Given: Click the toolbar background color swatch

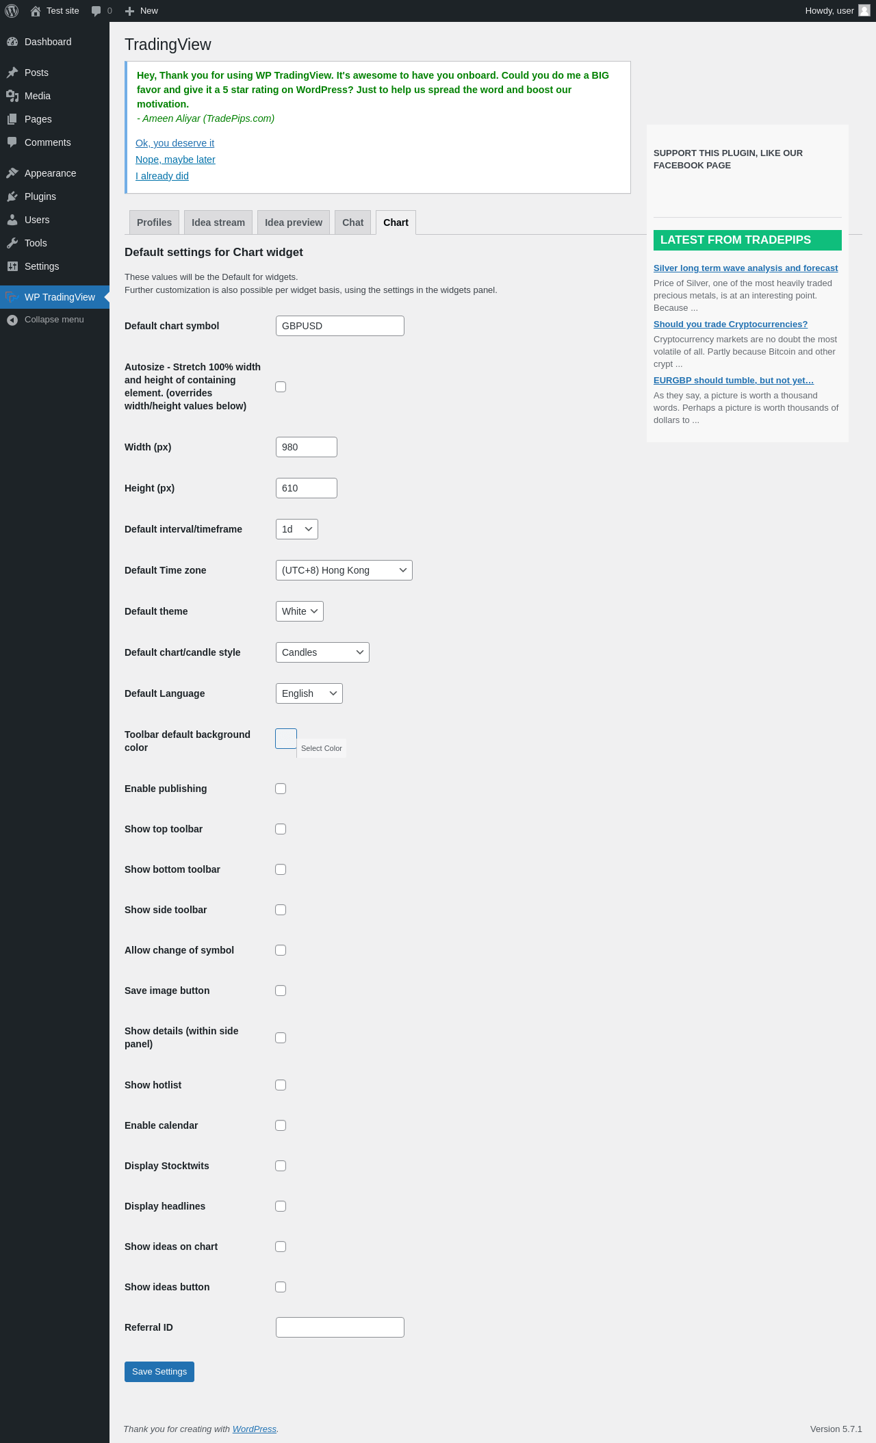Looking at the screenshot, I should pos(286,739).
